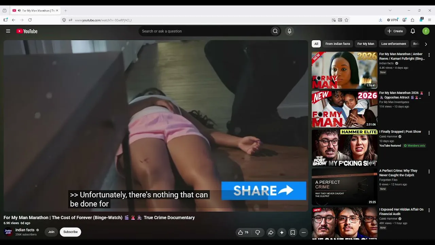This screenshot has height=245, width=435.
Task: Open options for Amber Reeve marathon video
Action: [429, 55]
